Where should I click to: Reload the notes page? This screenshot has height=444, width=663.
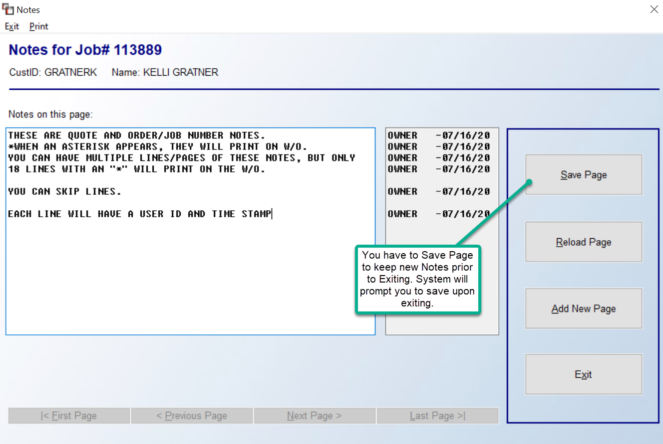[x=583, y=242]
